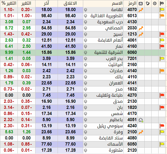Click the orange flag in row 4140
167x154 pixels.
(162, 71)
